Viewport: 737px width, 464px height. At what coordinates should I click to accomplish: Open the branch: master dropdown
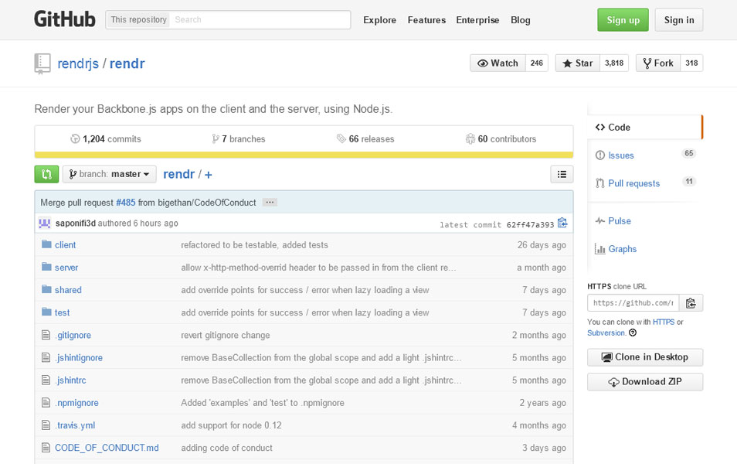pos(110,174)
